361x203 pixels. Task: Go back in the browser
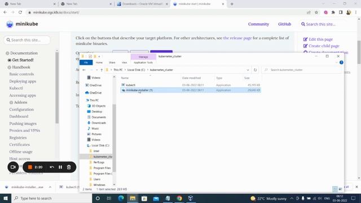click(5, 12)
